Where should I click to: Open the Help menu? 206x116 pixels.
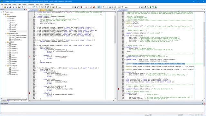(x=52, y=4)
